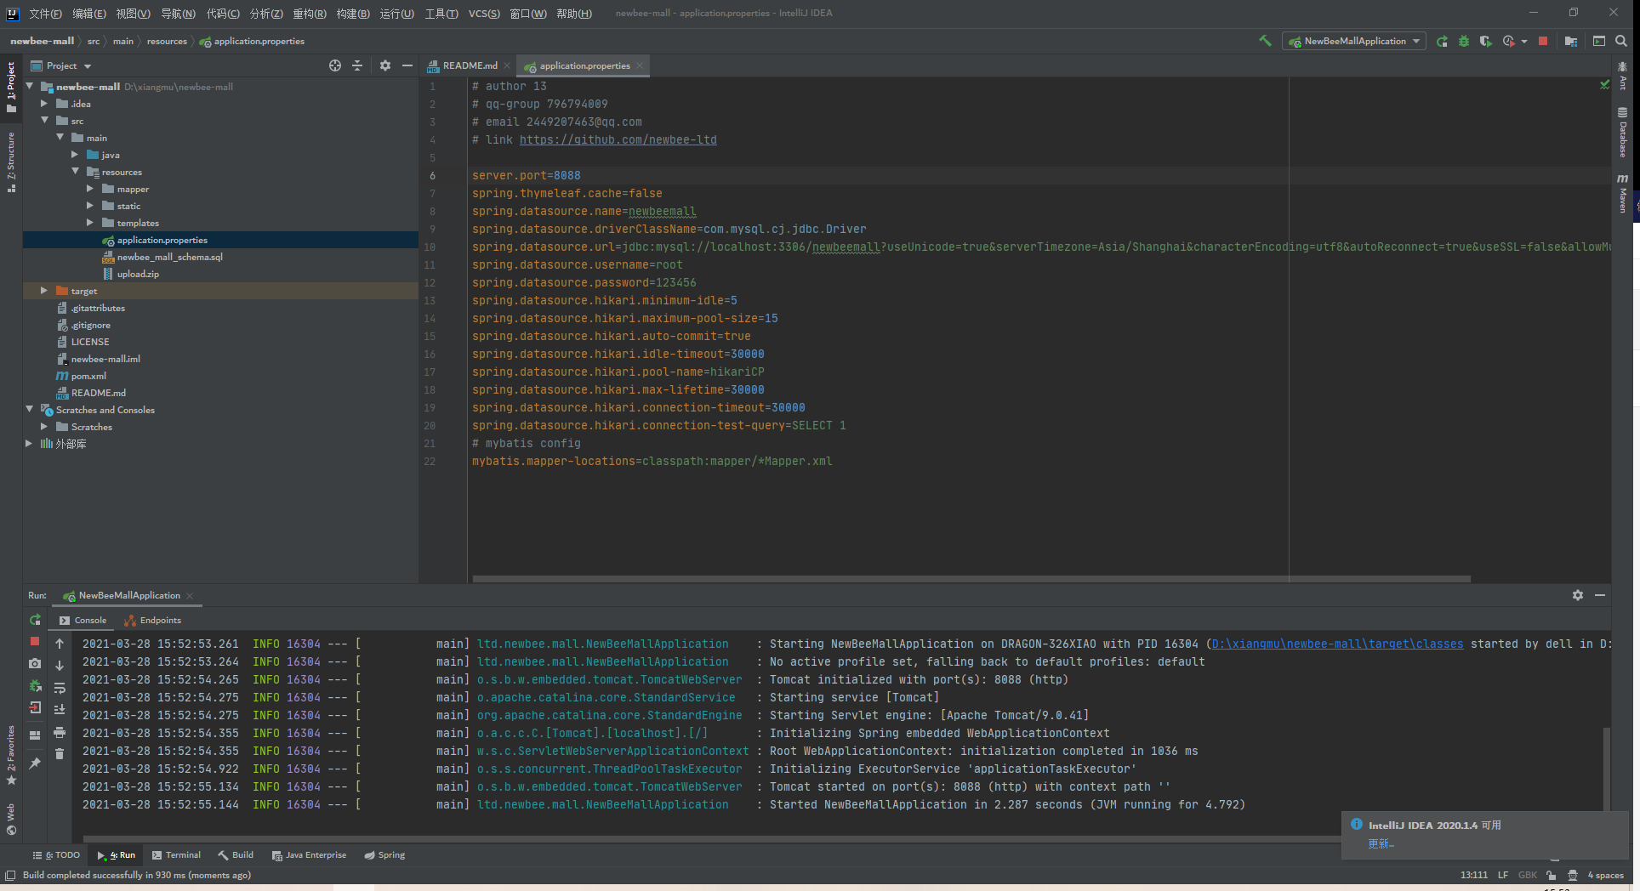Toggle the pin tab icon in Run panel
The height and width of the screenshot is (891, 1640).
35,763
